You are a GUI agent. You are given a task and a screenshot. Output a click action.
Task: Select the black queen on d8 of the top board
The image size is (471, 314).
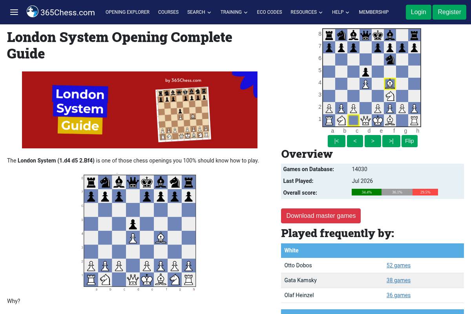365,35
